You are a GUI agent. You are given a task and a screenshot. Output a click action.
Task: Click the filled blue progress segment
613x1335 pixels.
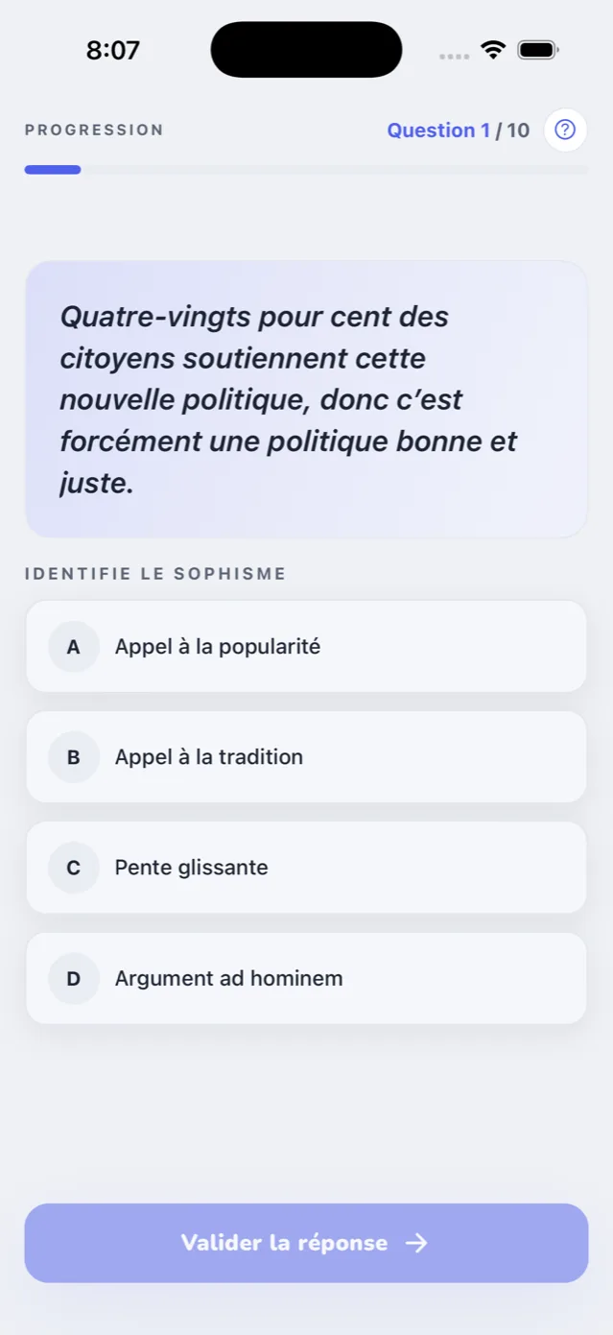(x=53, y=170)
